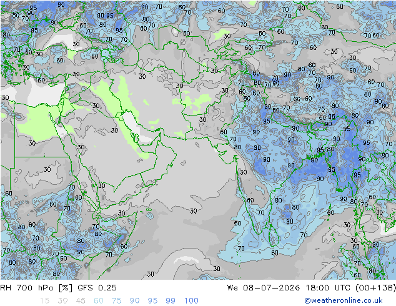Viewport: 396px width, 306px height.
Task: Click the "18:00 UTC" time label
Action: pos(328,287)
